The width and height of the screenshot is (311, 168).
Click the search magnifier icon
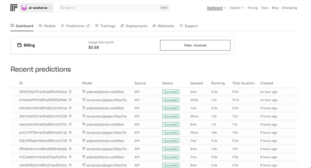[62, 8]
